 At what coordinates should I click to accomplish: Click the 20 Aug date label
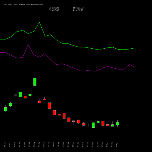click(x=58, y=145)
